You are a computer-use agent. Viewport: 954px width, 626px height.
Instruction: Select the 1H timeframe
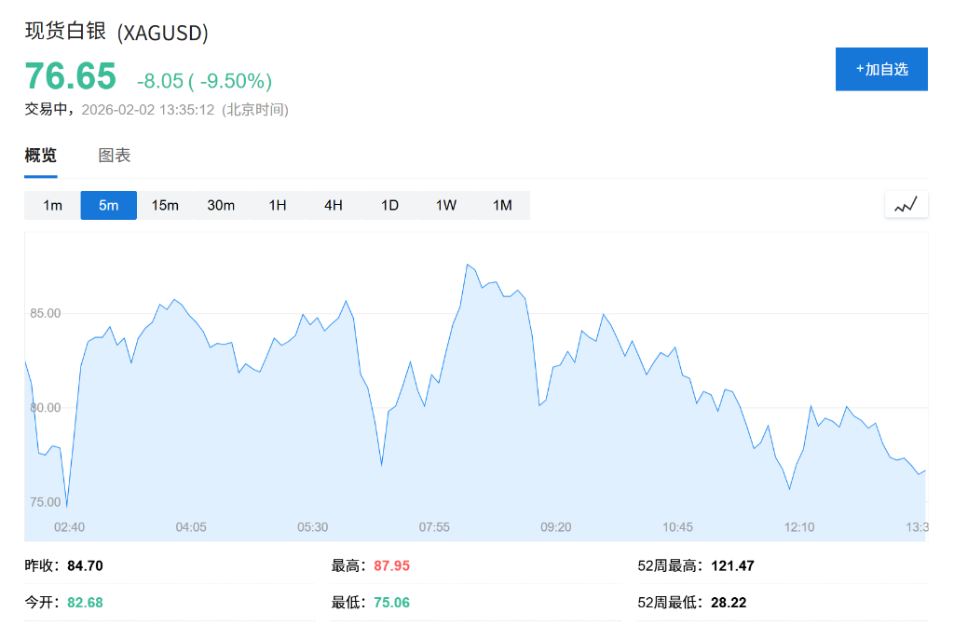click(x=277, y=205)
